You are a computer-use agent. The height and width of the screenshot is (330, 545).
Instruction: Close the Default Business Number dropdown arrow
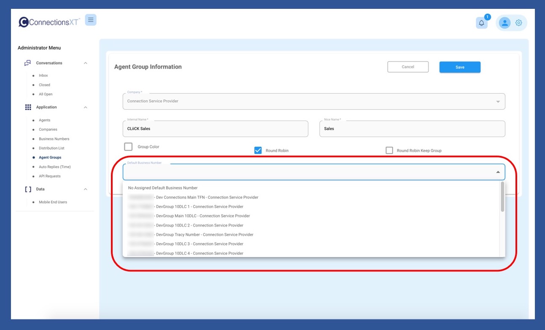(498, 172)
